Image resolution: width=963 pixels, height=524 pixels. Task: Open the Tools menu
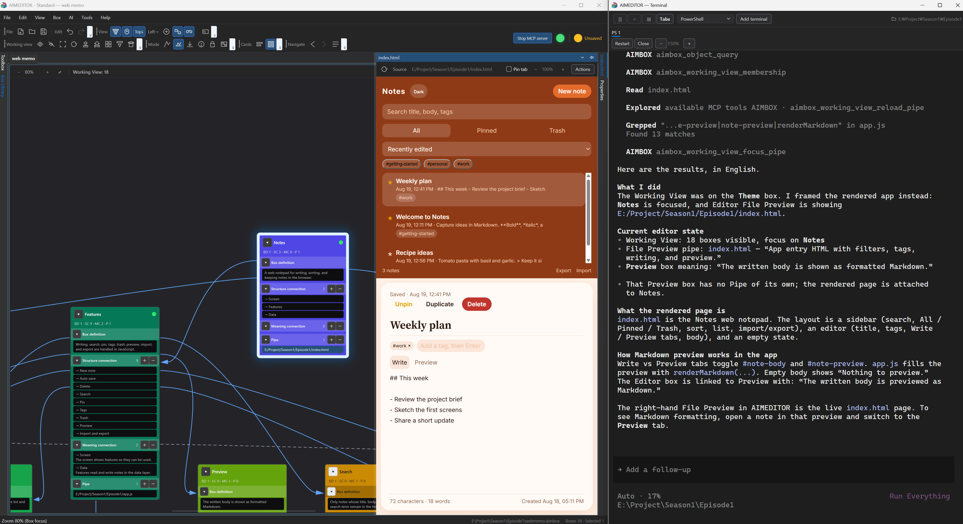87,18
